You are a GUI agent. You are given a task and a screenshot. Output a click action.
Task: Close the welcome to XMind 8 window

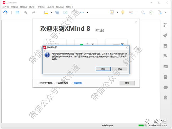pos(136,22)
